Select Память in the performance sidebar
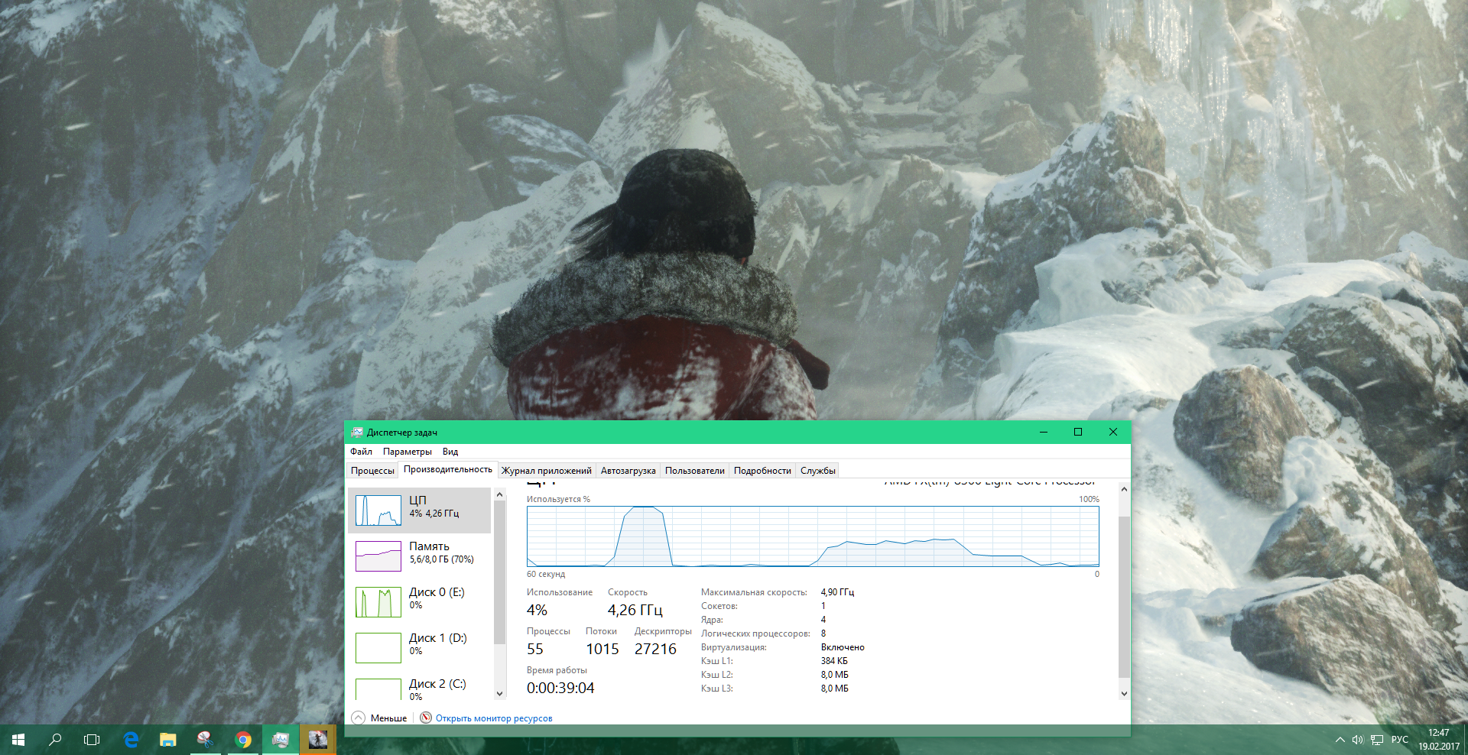 [x=419, y=556]
